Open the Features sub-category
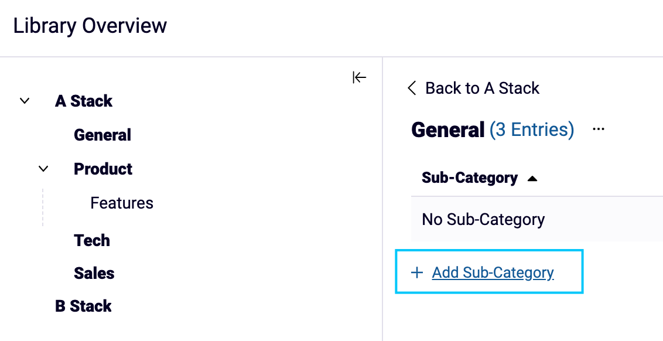663x341 pixels. click(121, 203)
